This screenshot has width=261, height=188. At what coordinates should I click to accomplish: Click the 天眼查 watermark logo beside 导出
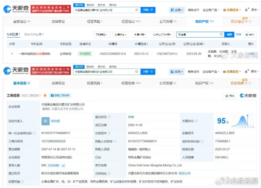click(248, 95)
